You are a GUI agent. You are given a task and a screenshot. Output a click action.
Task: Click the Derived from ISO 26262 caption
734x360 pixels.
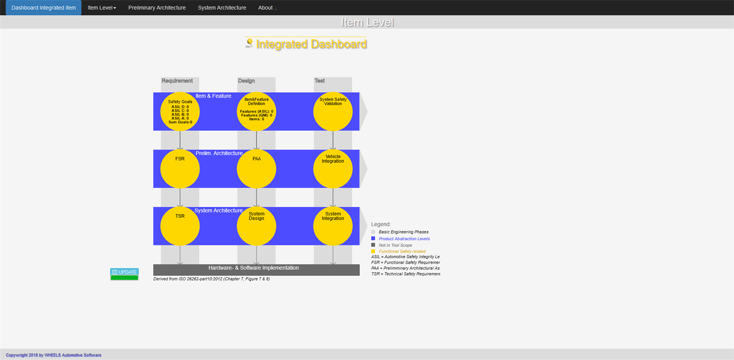[x=212, y=279]
